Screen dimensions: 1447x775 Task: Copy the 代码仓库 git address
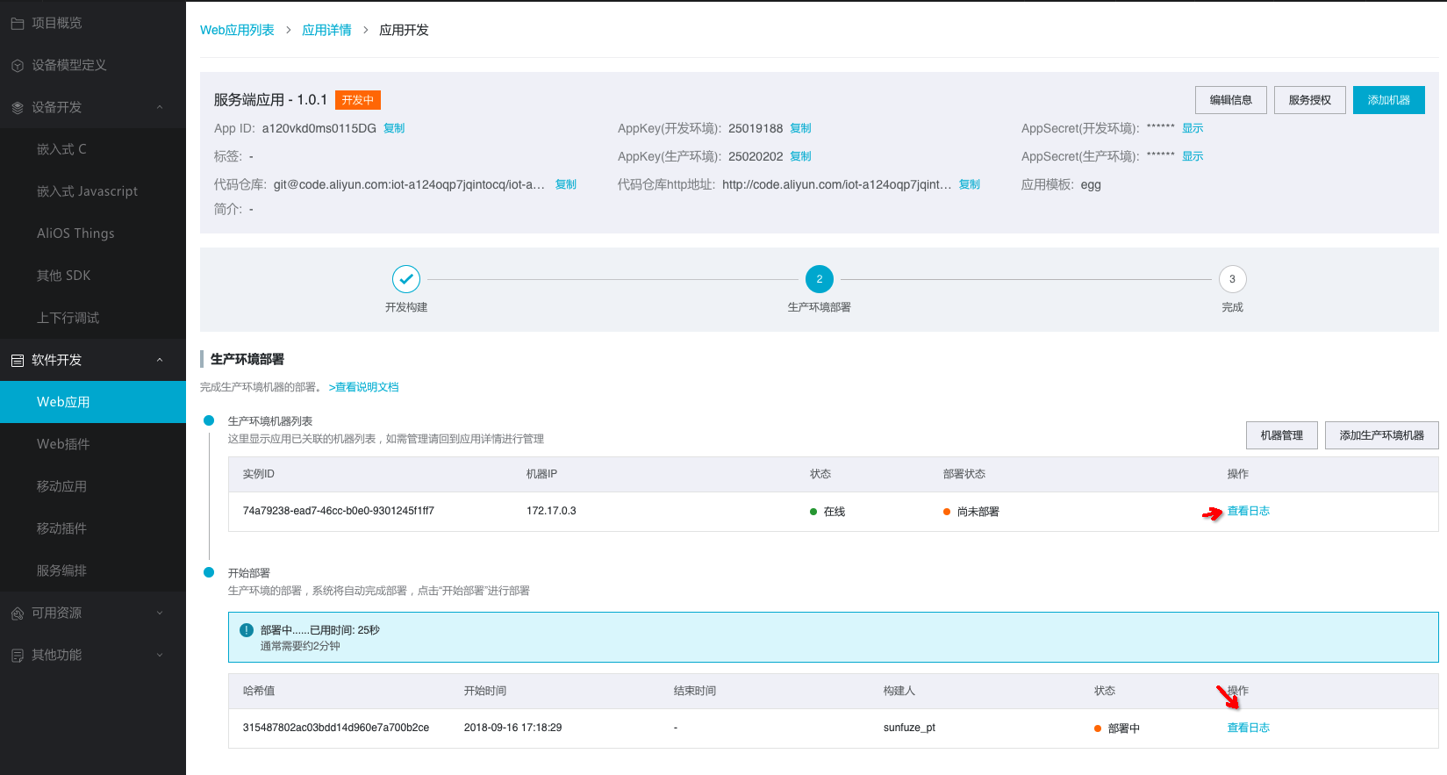[566, 184]
